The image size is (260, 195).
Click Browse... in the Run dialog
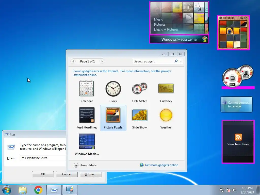point(91,174)
